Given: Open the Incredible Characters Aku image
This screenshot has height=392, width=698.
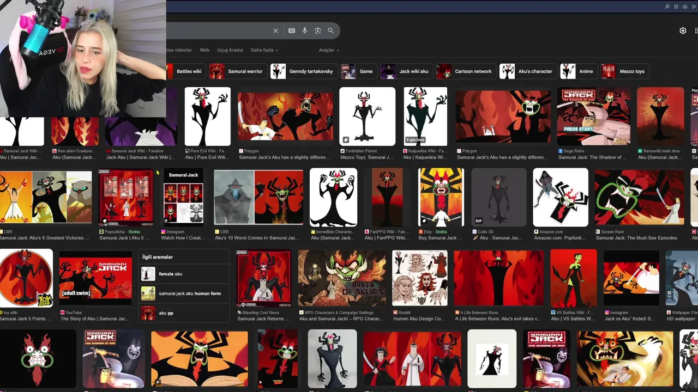Looking at the screenshot, I should click(333, 197).
